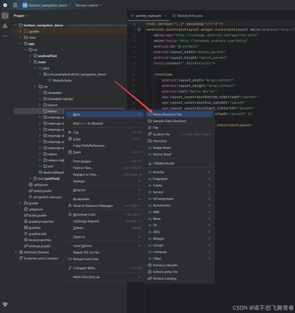Expand the .idea folder

pos(21,37)
